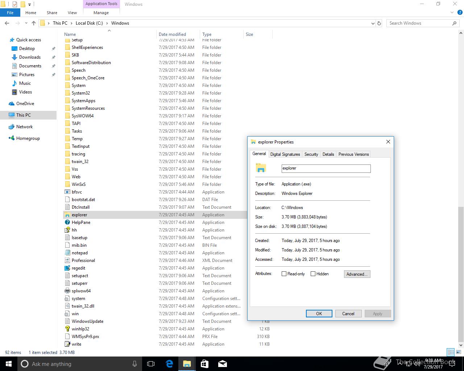Sort the file list by the Name column
The width and height of the screenshot is (464, 371).
tap(109, 34)
